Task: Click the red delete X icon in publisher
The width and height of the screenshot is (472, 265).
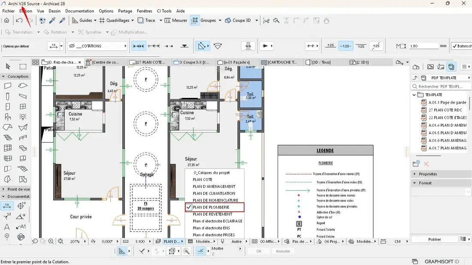Action: coord(426,164)
